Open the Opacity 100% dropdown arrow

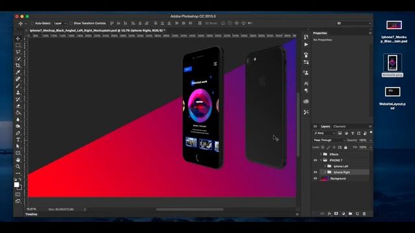(370, 140)
